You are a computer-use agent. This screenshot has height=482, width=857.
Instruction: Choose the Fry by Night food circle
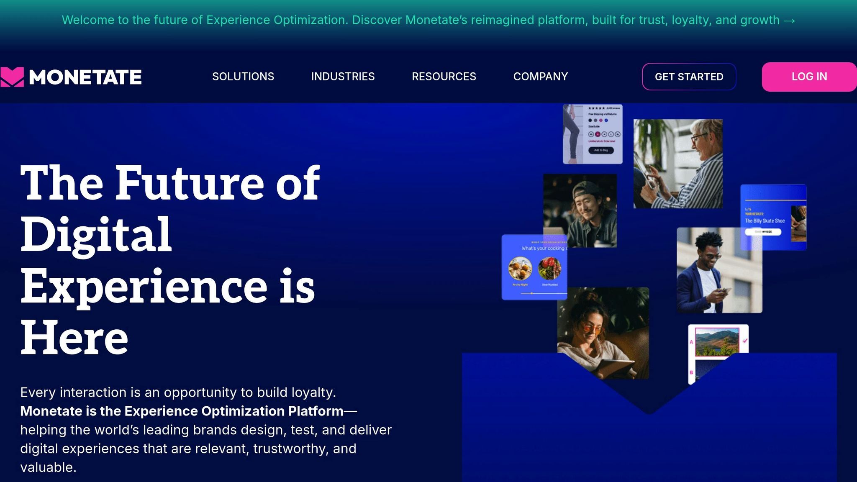[520, 268]
